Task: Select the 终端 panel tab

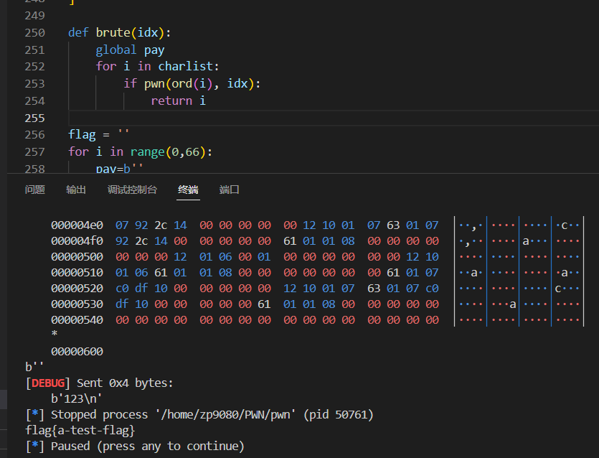Action: (x=188, y=190)
